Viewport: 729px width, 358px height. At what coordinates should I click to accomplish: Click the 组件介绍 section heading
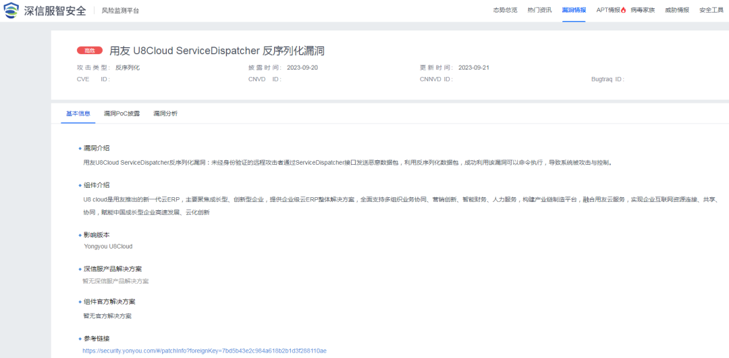coord(97,185)
